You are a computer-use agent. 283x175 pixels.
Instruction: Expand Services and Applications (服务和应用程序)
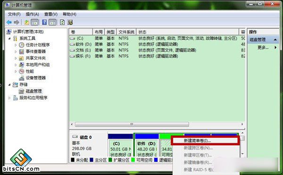tap(9, 98)
